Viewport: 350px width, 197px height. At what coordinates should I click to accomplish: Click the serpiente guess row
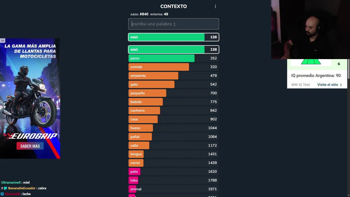173,76
